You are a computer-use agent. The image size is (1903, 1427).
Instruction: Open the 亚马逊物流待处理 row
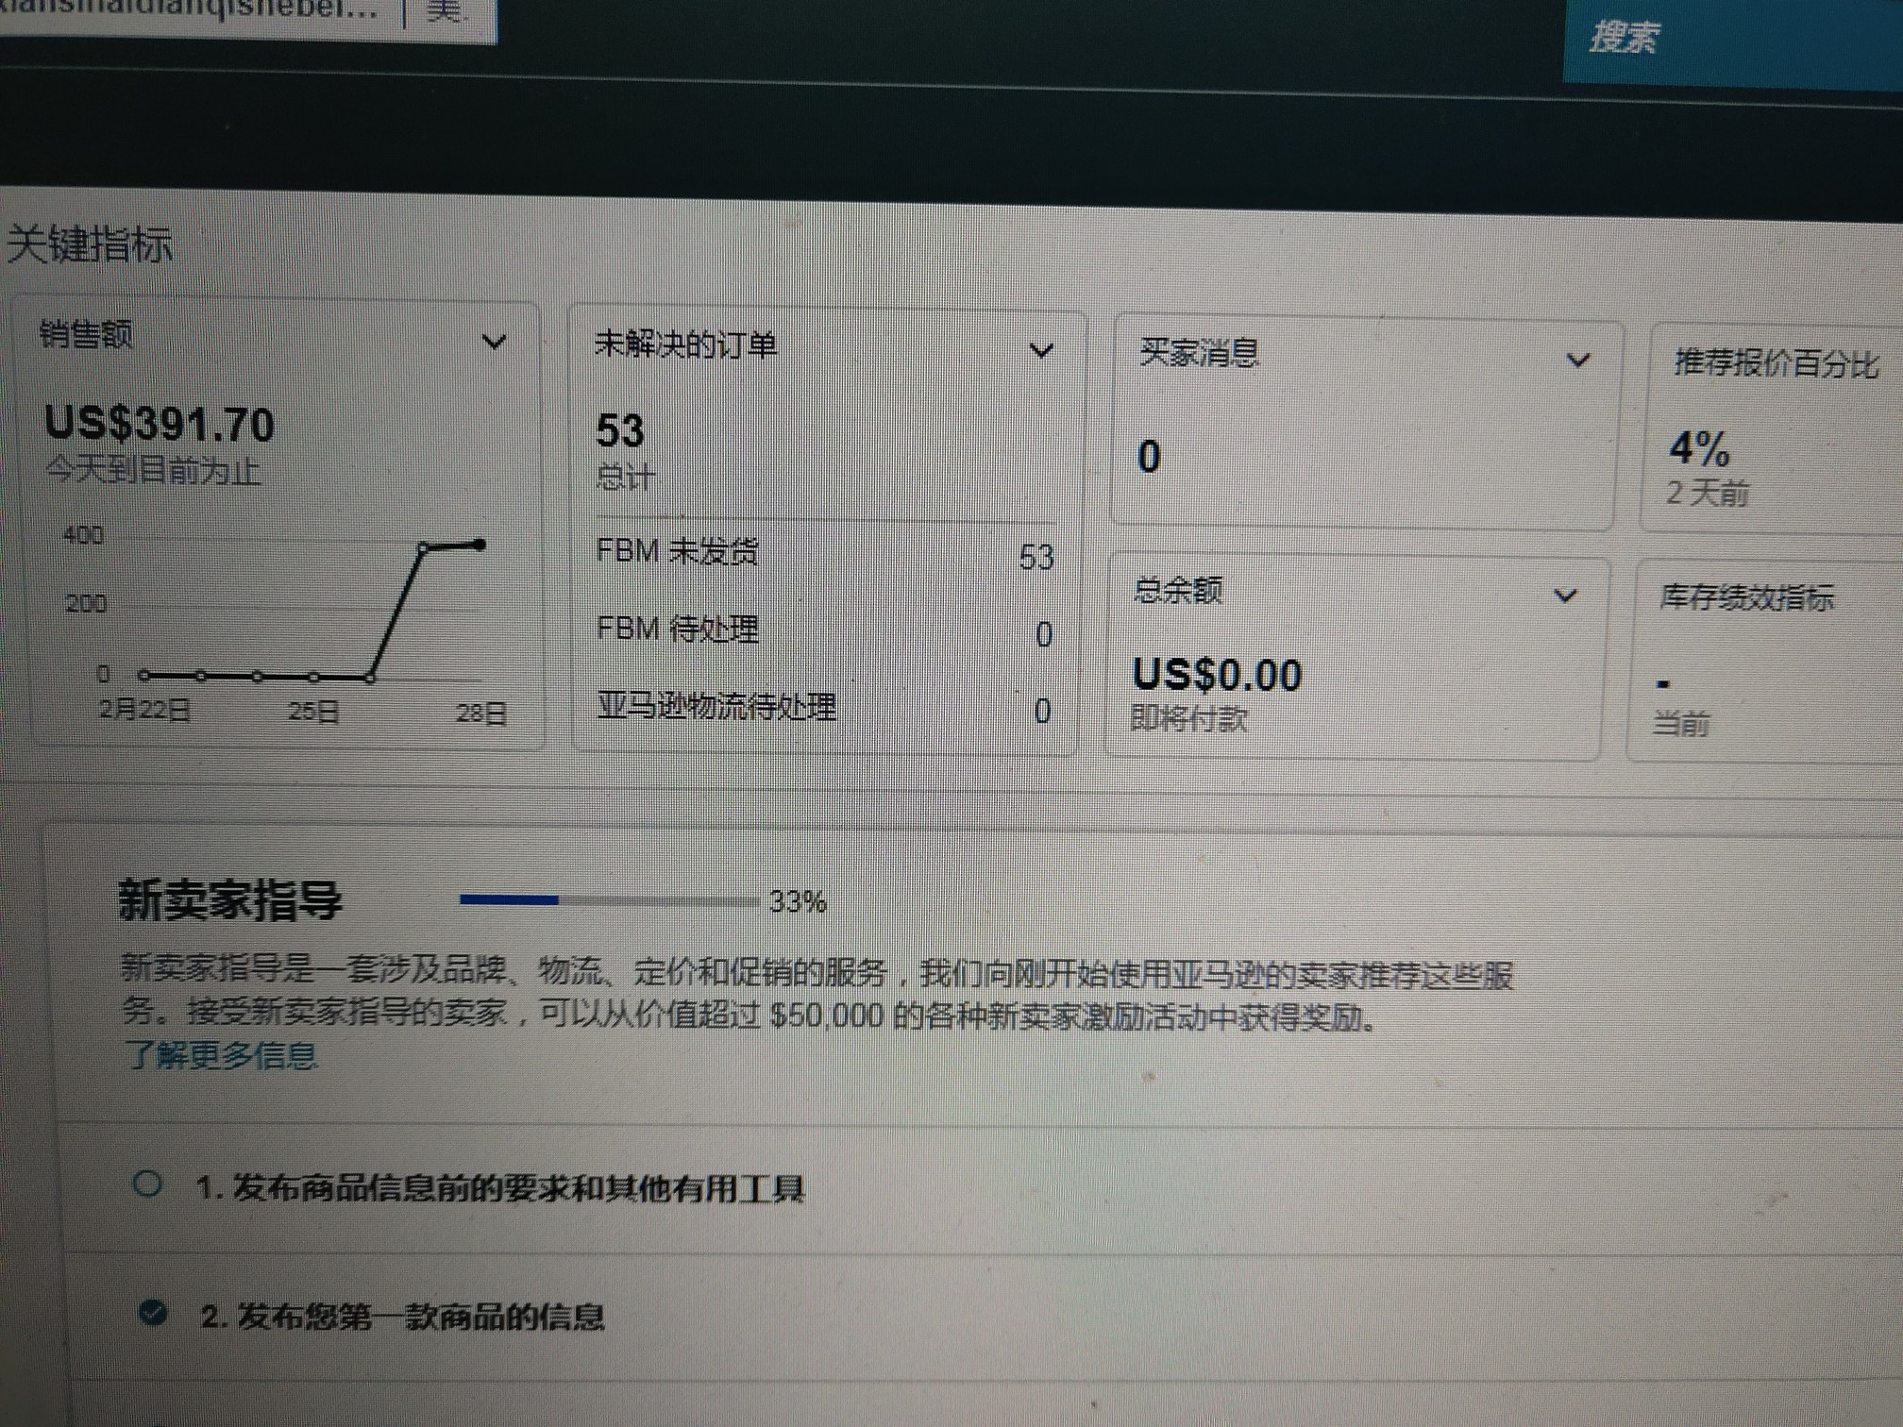click(x=826, y=708)
